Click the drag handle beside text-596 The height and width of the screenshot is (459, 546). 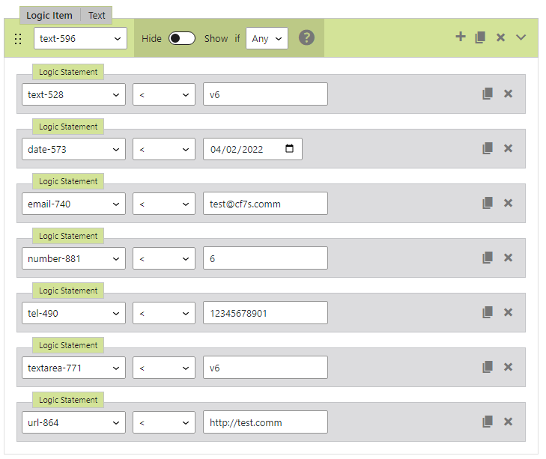19,39
